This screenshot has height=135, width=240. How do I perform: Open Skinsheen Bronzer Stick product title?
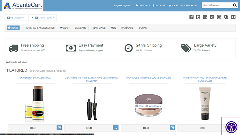(x=35, y=78)
